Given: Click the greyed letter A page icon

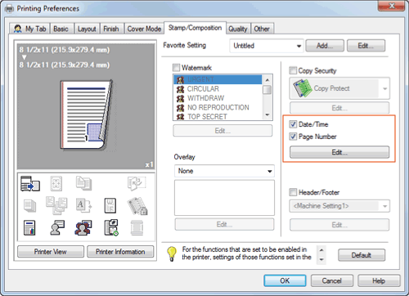Looking at the screenshot, I should coord(83,205).
